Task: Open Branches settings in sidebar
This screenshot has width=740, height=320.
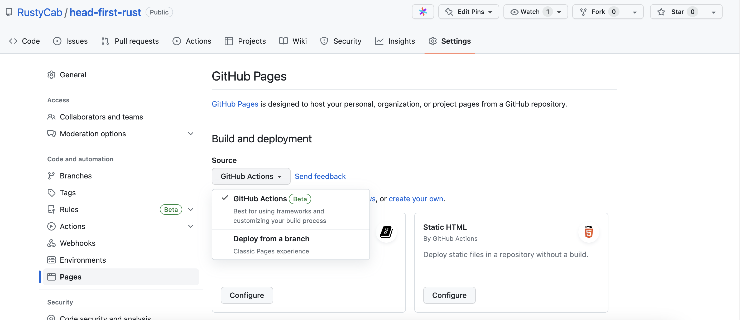Action: (75, 176)
